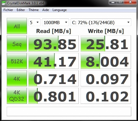138x121 pixels.
Task: Launch the 4K random test
Action: [x=17, y=78]
